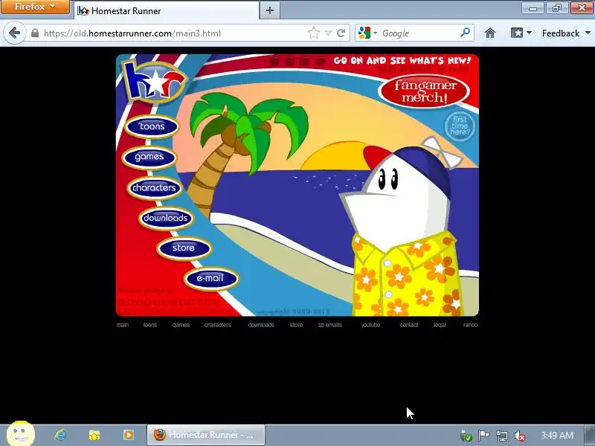
Task: Click the bookmark star in address bar
Action: tap(313, 33)
